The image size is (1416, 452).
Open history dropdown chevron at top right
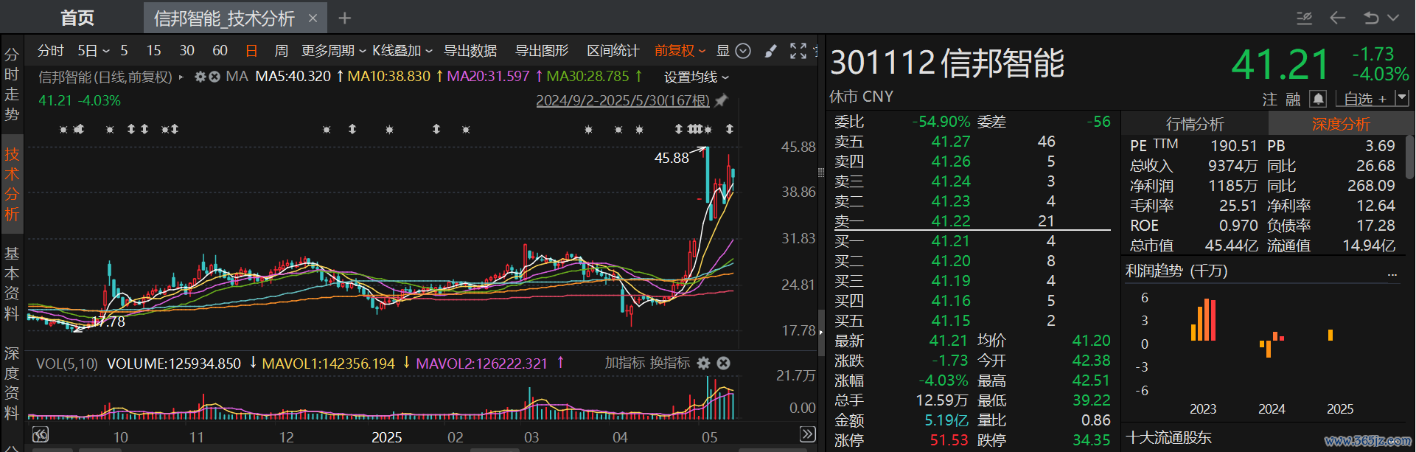pos(1393,18)
